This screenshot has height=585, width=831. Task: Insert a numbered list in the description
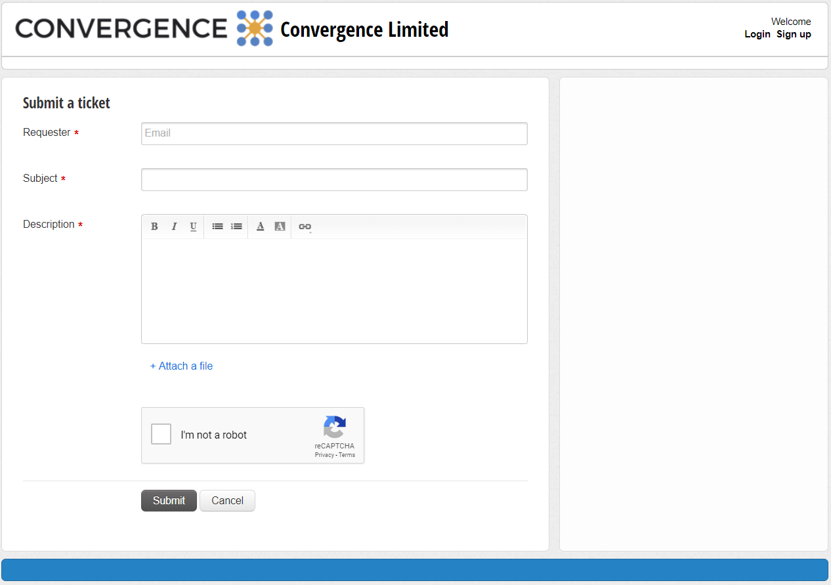point(236,226)
